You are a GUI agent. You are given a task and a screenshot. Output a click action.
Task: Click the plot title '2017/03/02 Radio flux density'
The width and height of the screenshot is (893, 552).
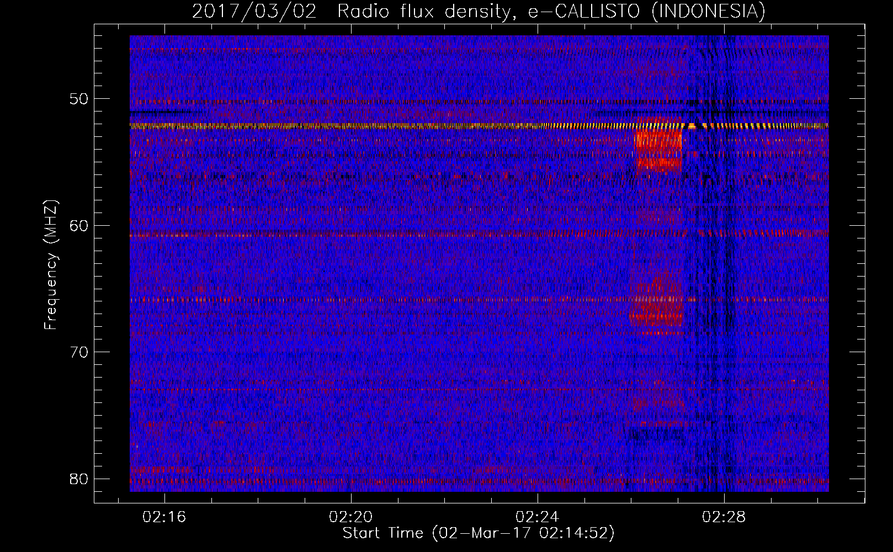pyautogui.click(x=479, y=11)
